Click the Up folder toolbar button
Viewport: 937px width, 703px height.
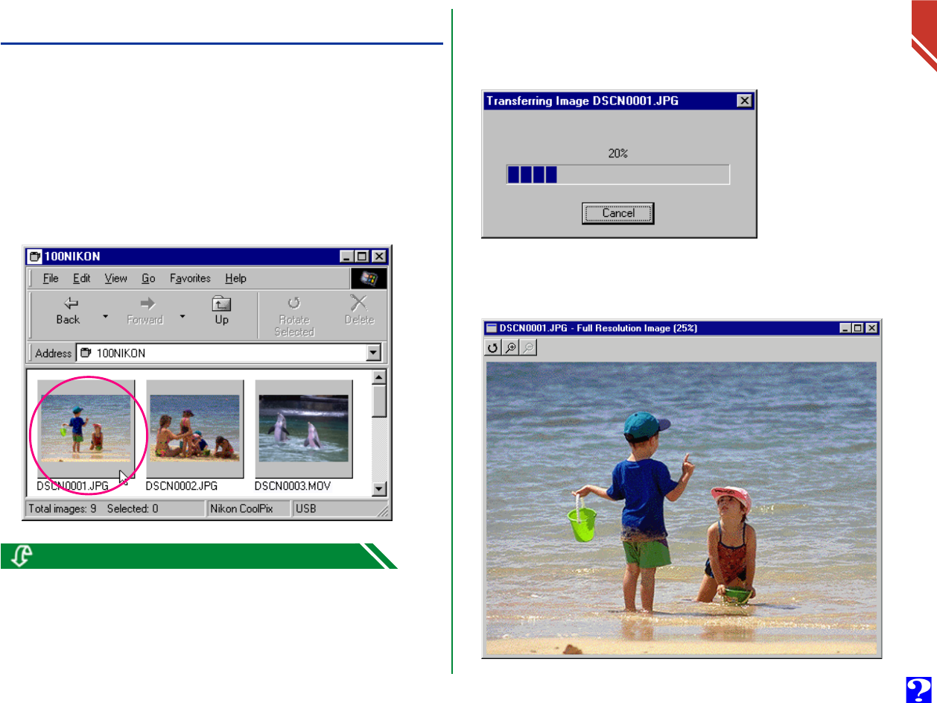coord(222,311)
